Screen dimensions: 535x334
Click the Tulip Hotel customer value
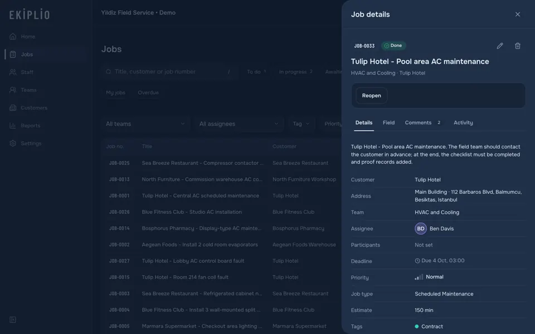(427, 180)
